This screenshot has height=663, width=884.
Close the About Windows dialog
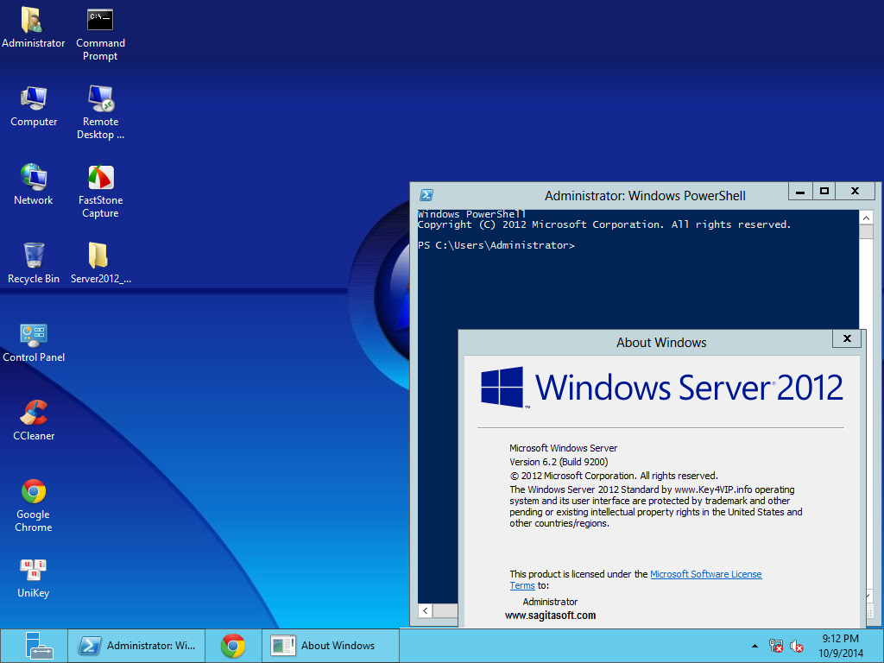point(847,338)
